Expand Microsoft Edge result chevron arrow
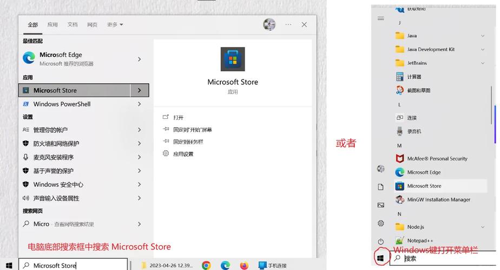The height and width of the screenshot is (270, 500). 140,59
